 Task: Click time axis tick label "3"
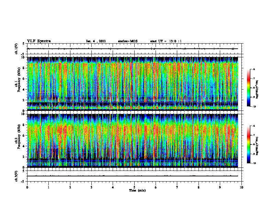tap(91, 187)
